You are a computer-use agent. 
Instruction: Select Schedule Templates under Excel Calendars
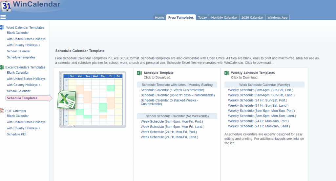click(22, 98)
